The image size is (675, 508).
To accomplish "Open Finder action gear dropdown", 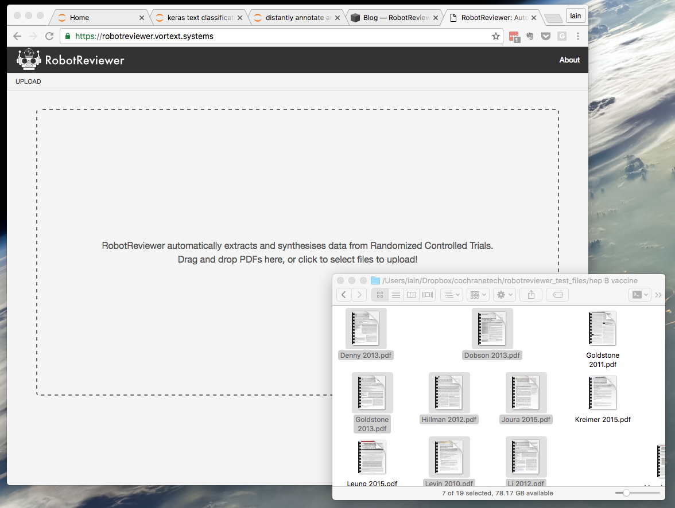I will (505, 295).
